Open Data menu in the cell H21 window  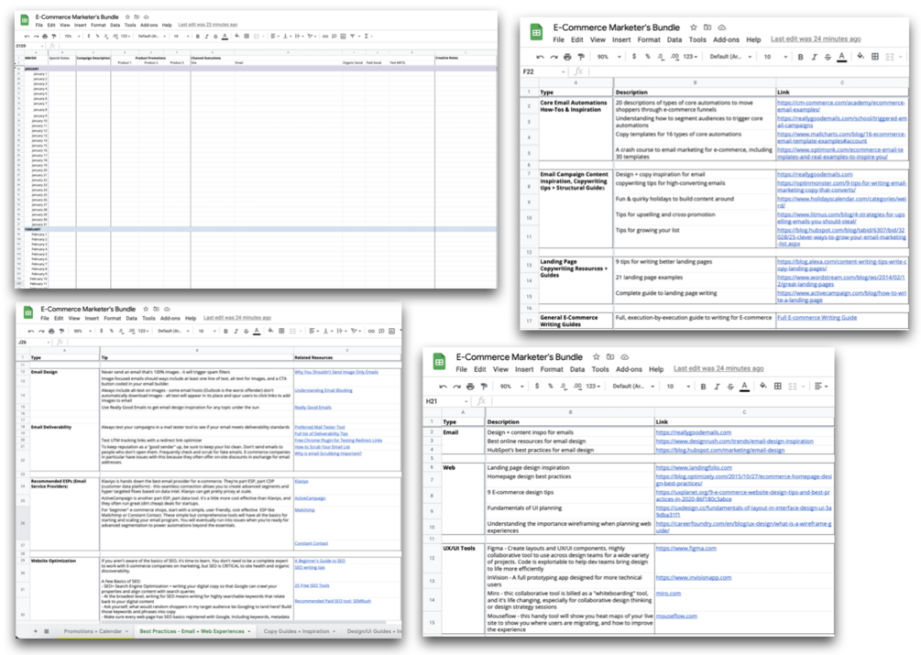(x=576, y=369)
